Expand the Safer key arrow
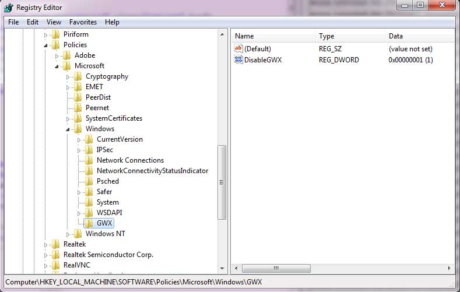Viewport: 460px width, 292px height. (79, 192)
